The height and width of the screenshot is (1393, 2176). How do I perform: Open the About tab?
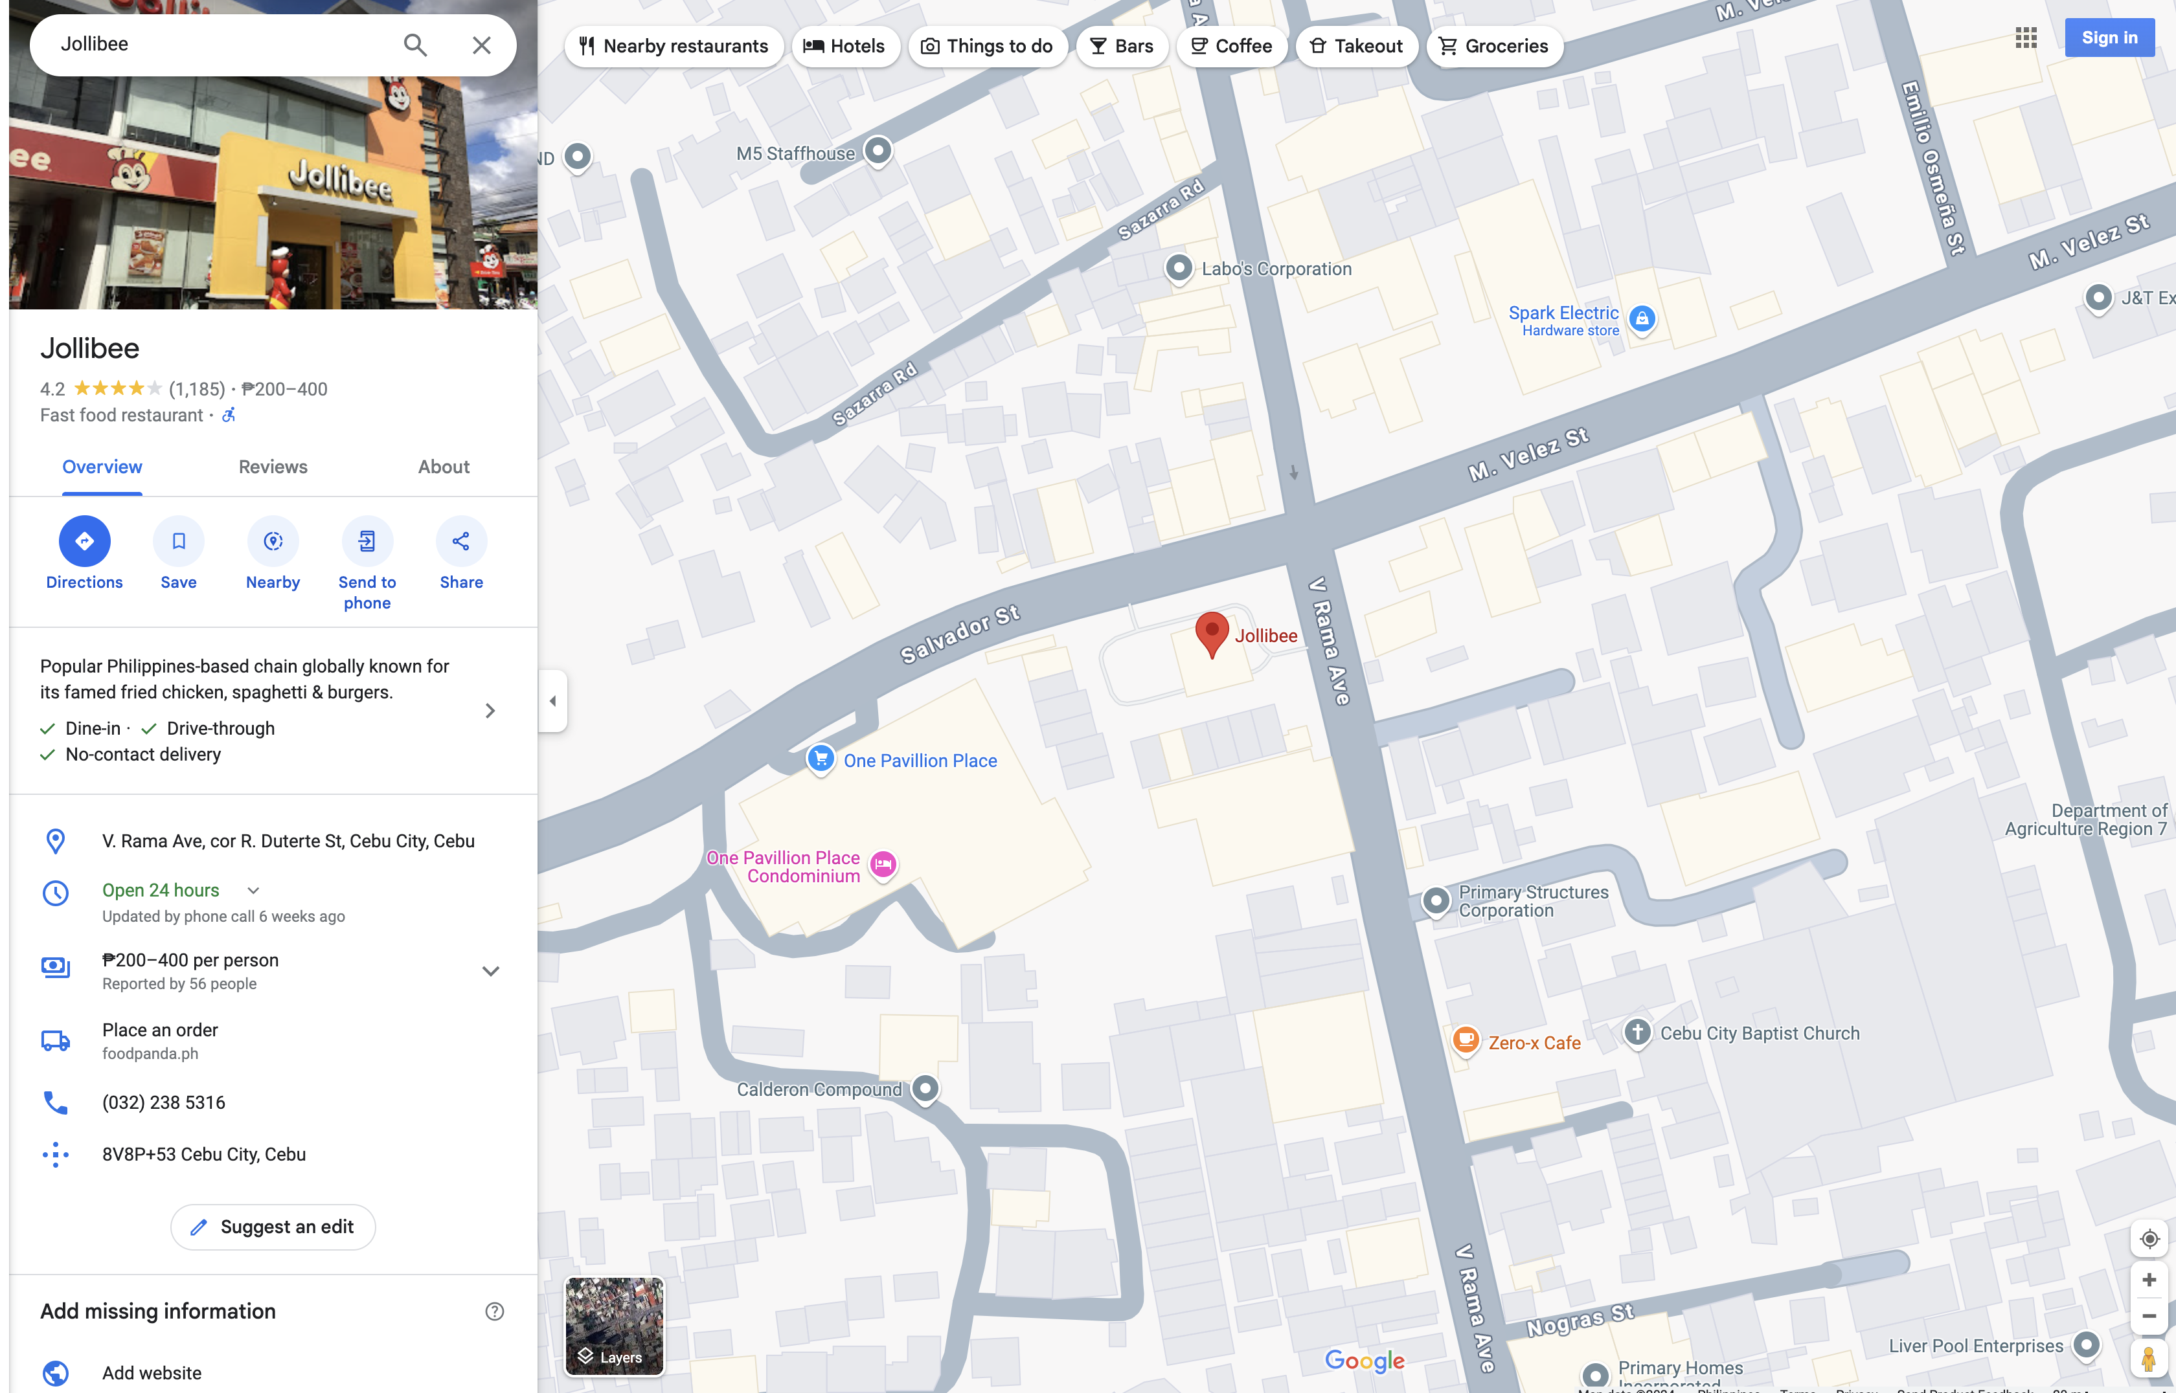pos(444,467)
